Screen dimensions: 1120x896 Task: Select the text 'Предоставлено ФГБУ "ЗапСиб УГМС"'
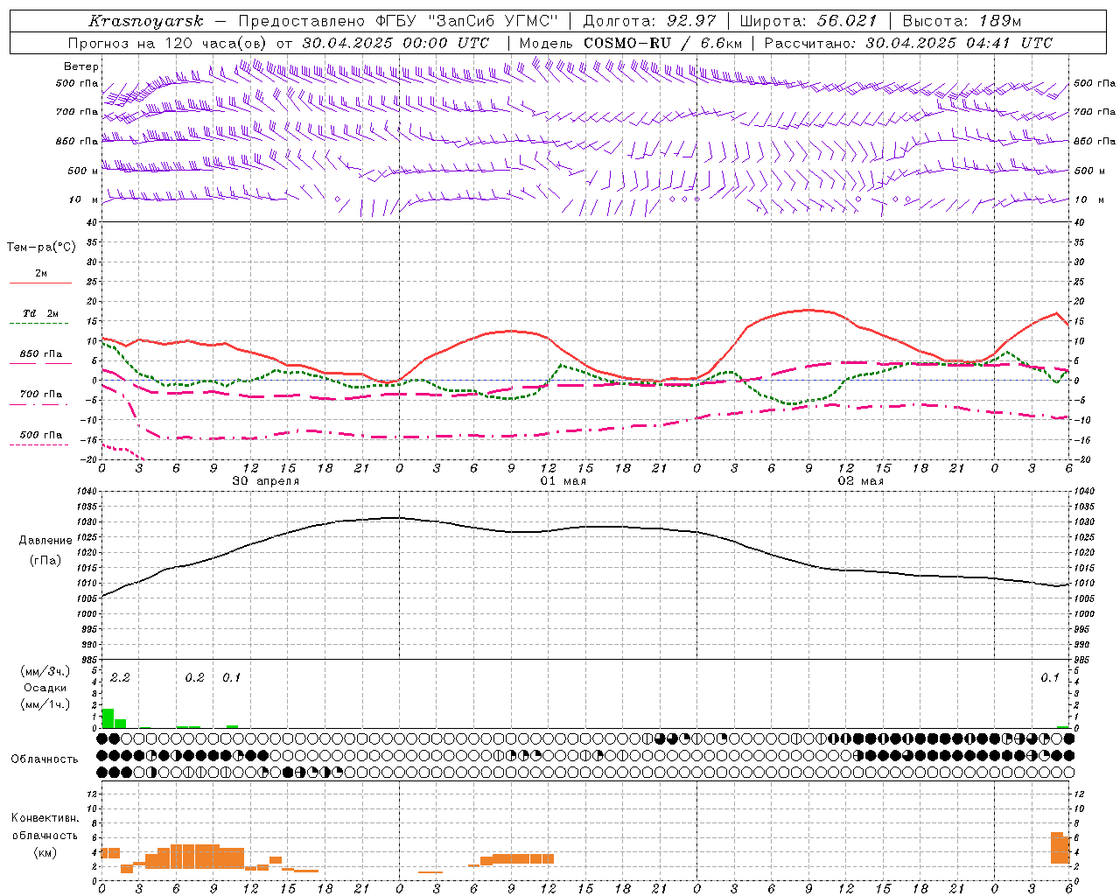[398, 21]
